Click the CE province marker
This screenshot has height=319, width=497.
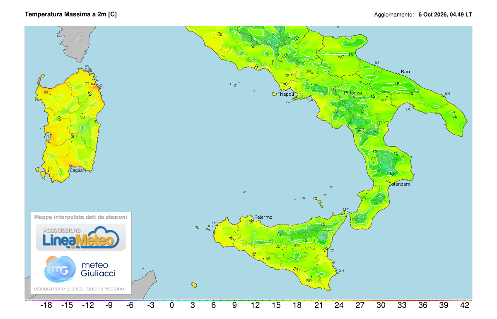click(287, 75)
